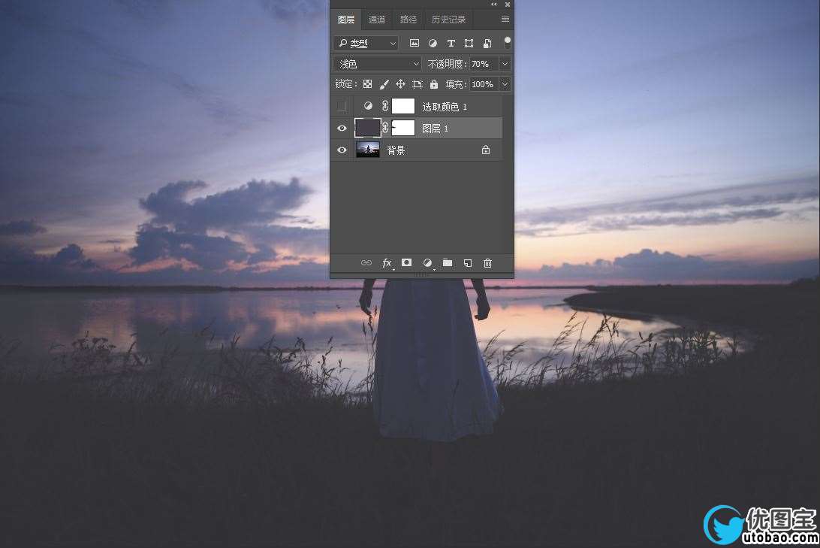Toggle the layer filtering switch
Image resolution: width=820 pixels, height=548 pixels.
pyautogui.click(x=507, y=43)
